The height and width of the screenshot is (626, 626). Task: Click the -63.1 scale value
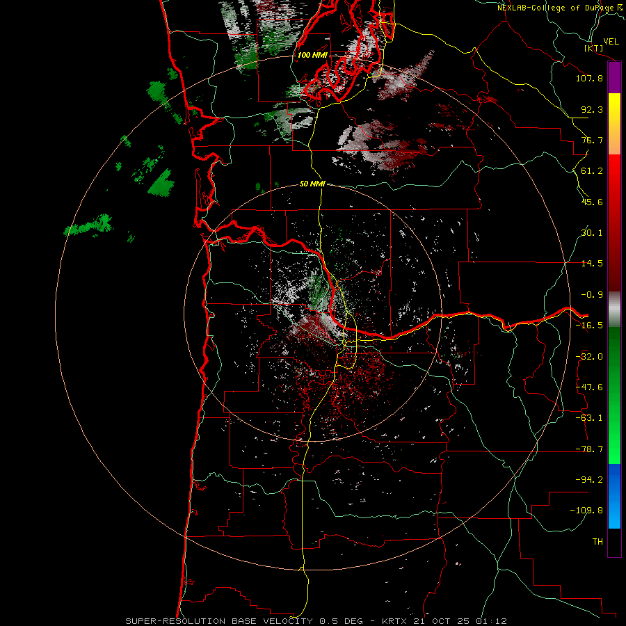pos(589,418)
